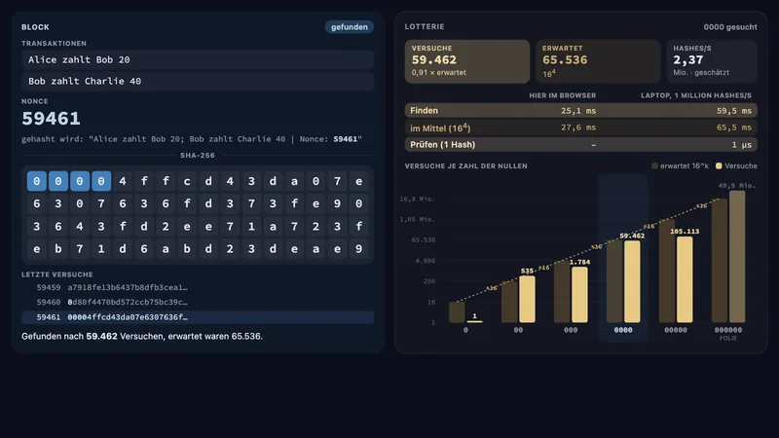Click the "49,9 Mio." bar value label
The height and width of the screenshot is (438, 779).
pyautogui.click(x=737, y=186)
